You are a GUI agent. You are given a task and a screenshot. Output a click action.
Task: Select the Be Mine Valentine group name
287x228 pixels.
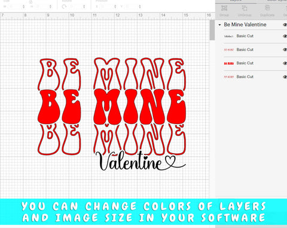point(245,25)
